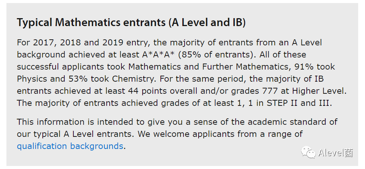Click the 53% figure before Chemistry
Screen dimensions: 365x169
pyautogui.click(x=78, y=79)
